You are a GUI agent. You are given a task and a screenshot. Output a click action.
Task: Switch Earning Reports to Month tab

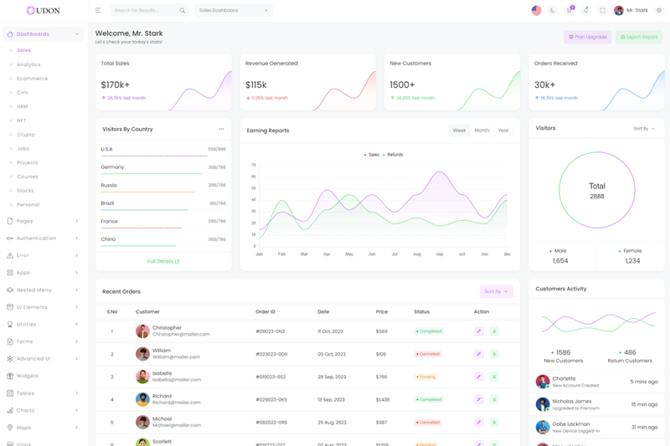[482, 131]
